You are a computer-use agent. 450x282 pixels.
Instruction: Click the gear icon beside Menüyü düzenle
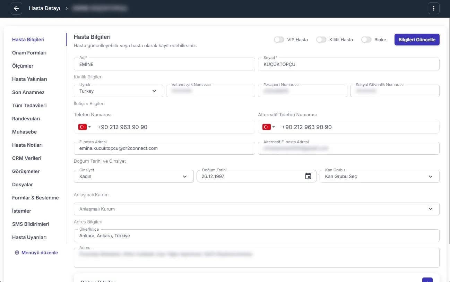click(17, 253)
